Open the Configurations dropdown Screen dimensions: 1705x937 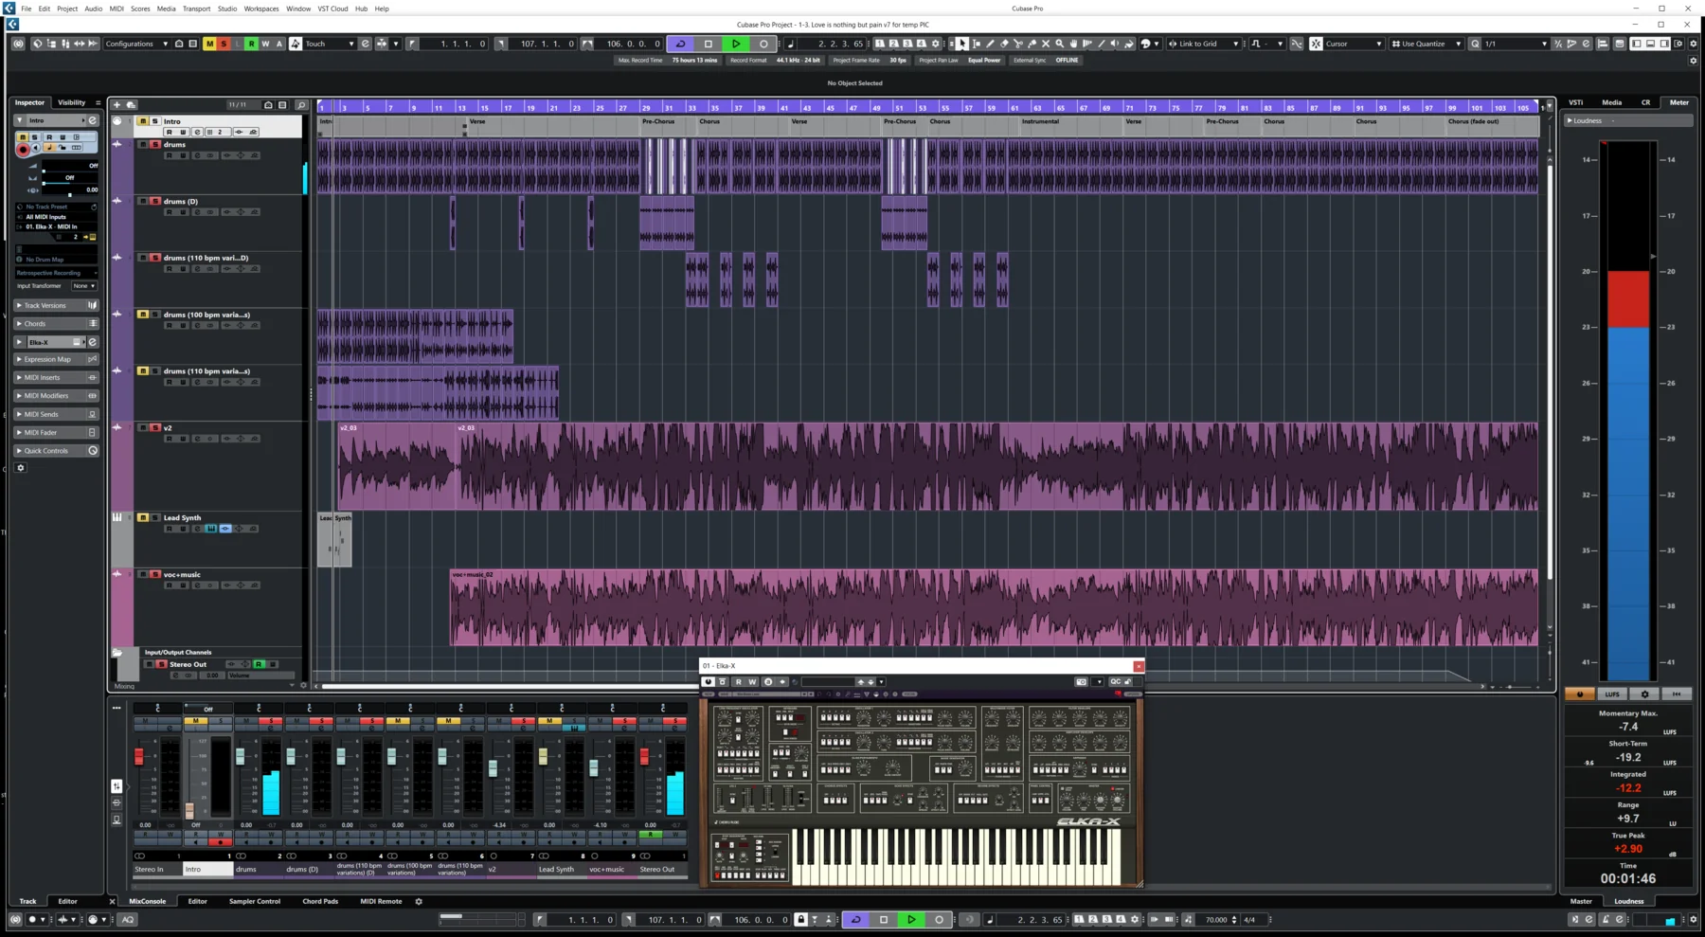(x=137, y=44)
